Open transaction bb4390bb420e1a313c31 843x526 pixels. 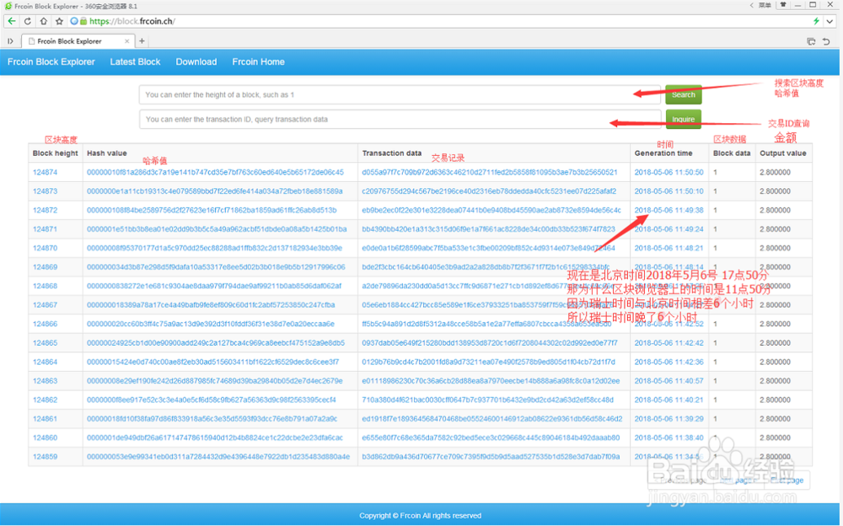coord(488,229)
